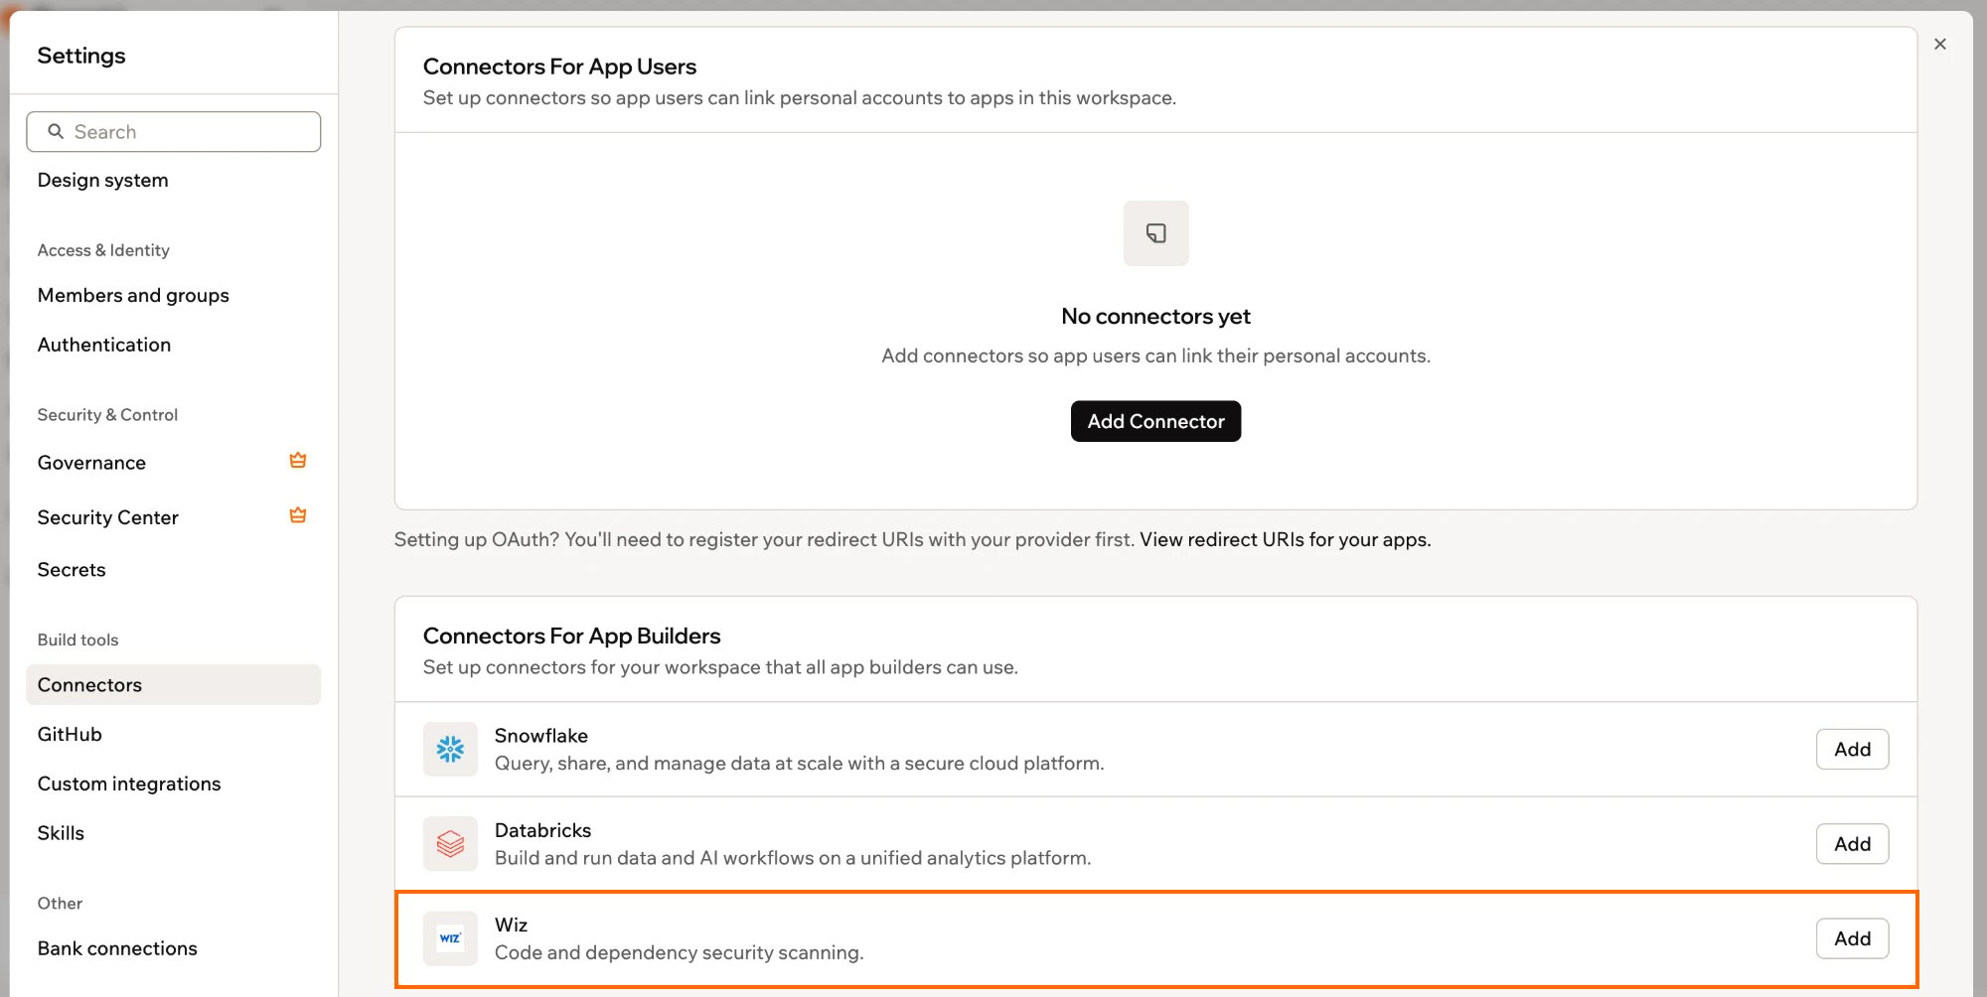Click the No connectors yet message
The image size is (1987, 997).
(x=1155, y=316)
